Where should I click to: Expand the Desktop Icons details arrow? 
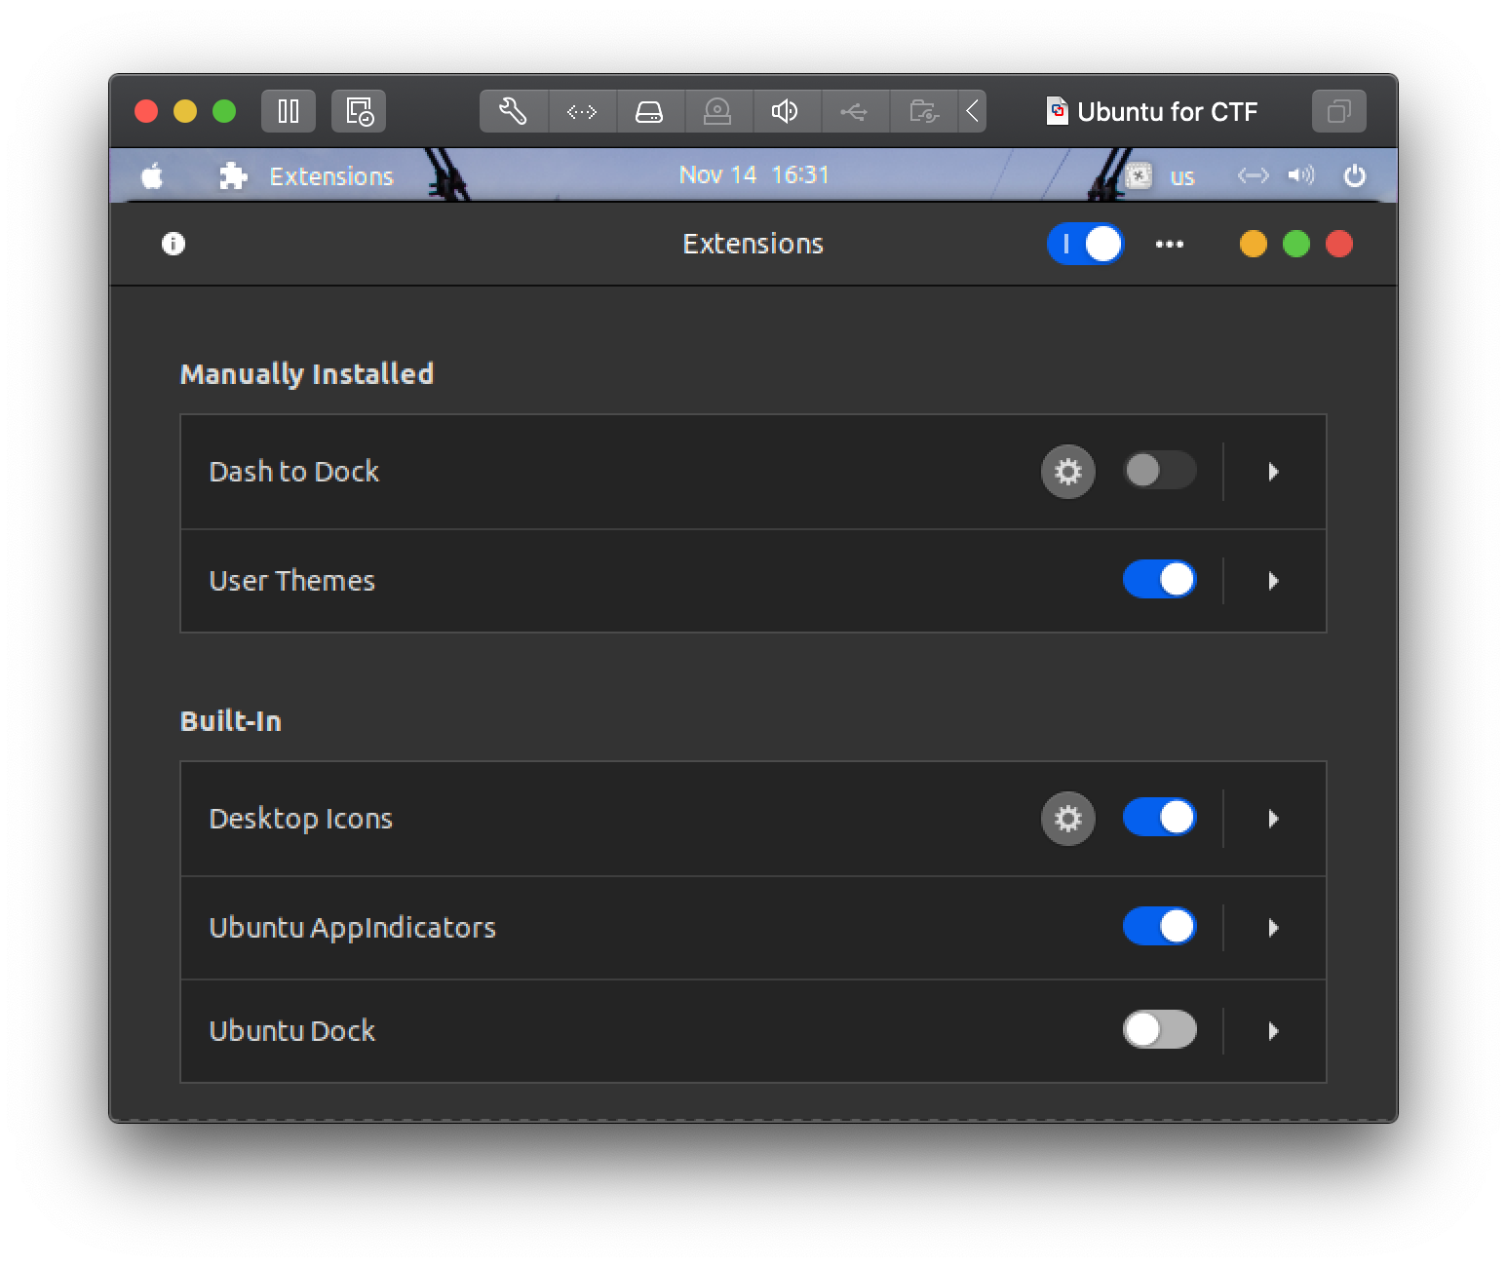pyautogui.click(x=1273, y=819)
